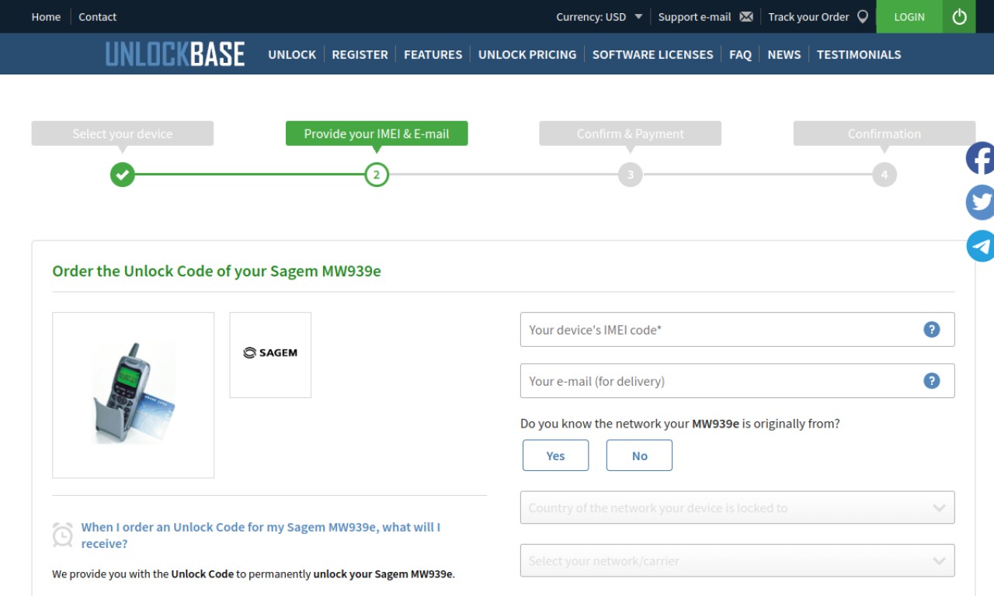Image resolution: width=994 pixels, height=596 pixels.
Task: Click the Track your Order link text
Action: coord(808,16)
